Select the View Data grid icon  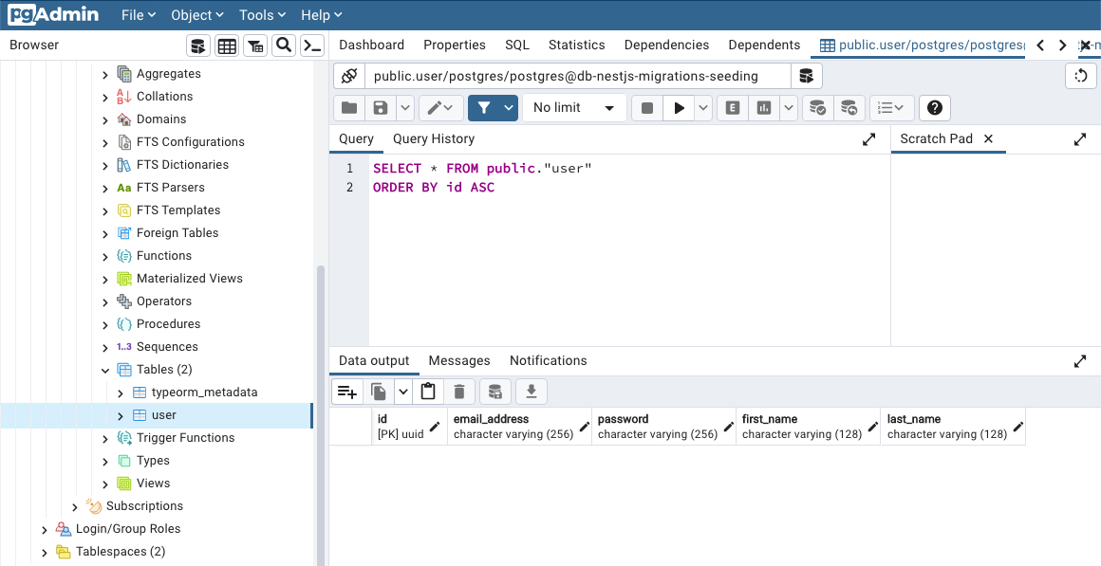point(226,45)
